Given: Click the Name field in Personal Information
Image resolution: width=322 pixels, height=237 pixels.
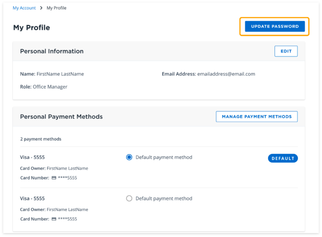Looking at the screenshot, I should coord(52,74).
